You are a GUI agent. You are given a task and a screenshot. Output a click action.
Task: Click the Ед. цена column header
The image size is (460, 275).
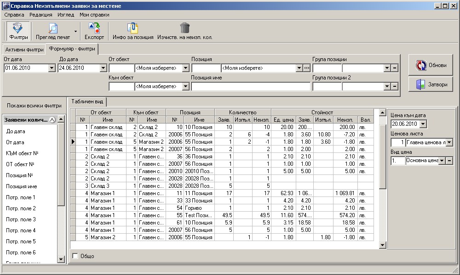click(x=284, y=120)
